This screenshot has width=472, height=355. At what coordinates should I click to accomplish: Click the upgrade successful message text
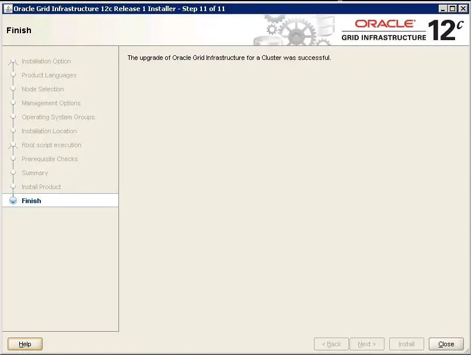[229, 58]
